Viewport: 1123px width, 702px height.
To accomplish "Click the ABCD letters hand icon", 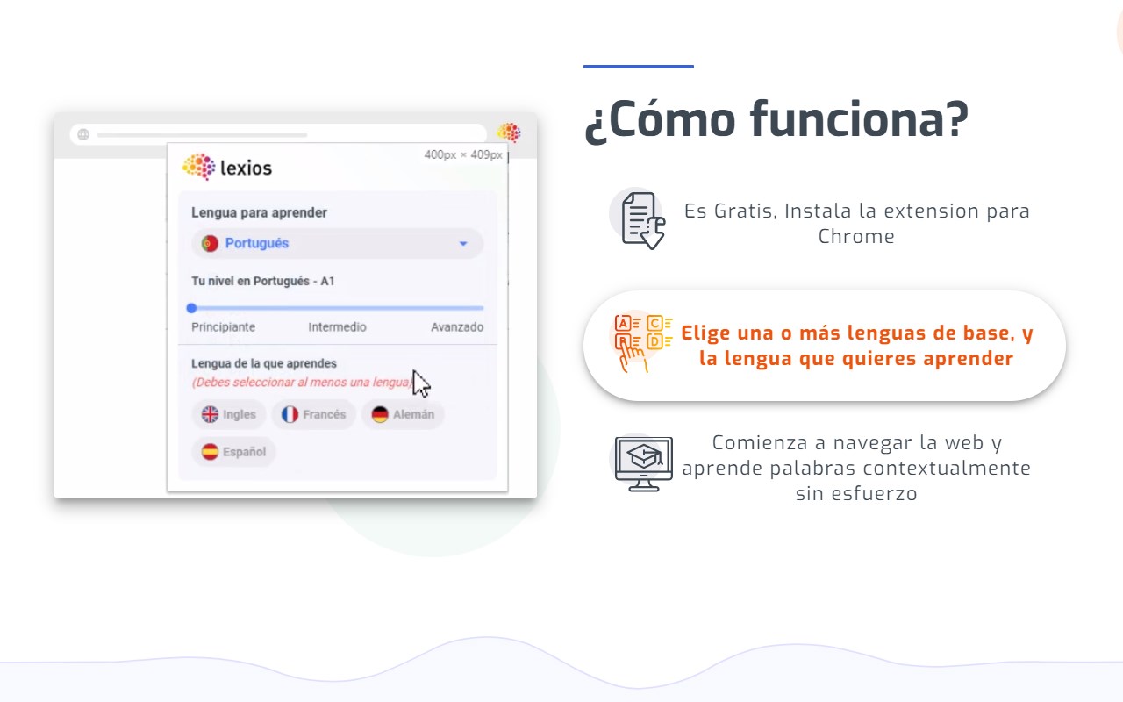I will (643, 342).
